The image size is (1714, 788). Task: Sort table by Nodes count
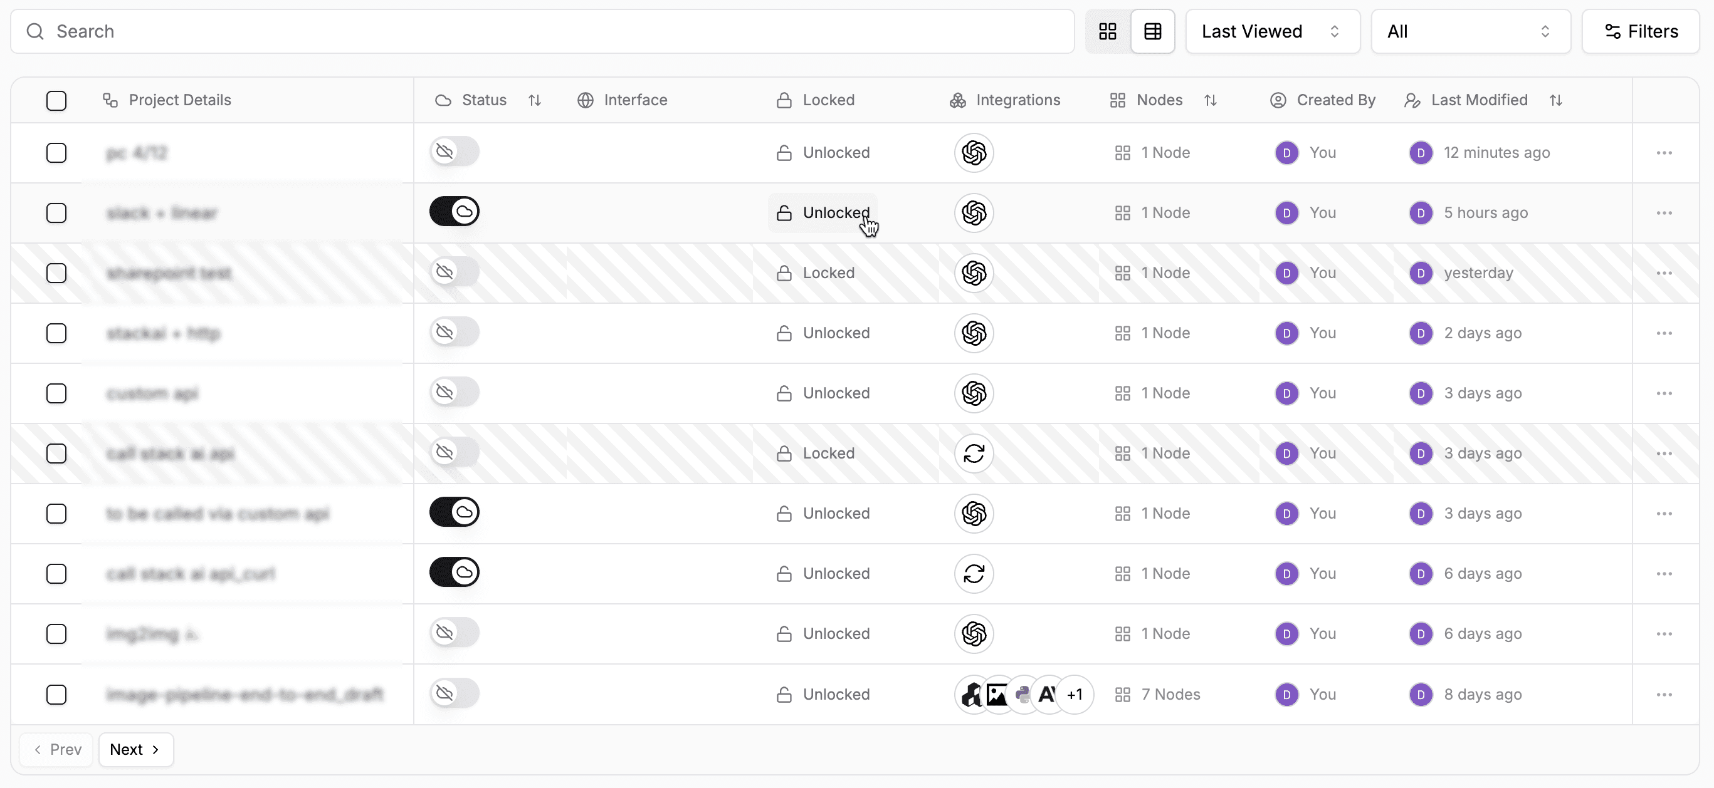pyautogui.click(x=1211, y=100)
